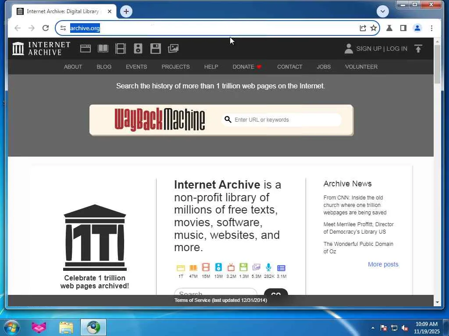Open the JOBS menu item
The height and width of the screenshot is (336, 449).
tap(324, 66)
